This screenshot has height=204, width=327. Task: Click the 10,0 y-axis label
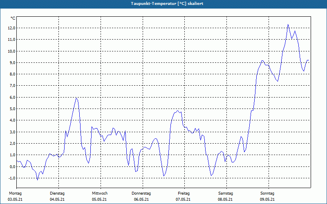(12, 51)
